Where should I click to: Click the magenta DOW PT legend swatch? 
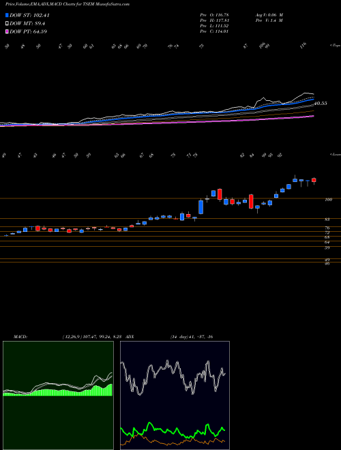[x=8, y=31]
